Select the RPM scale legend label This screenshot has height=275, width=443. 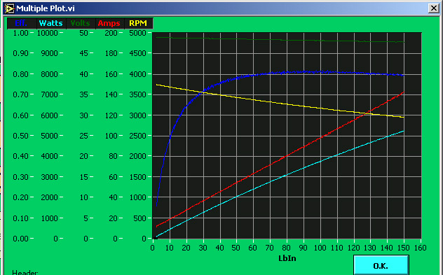[138, 23]
